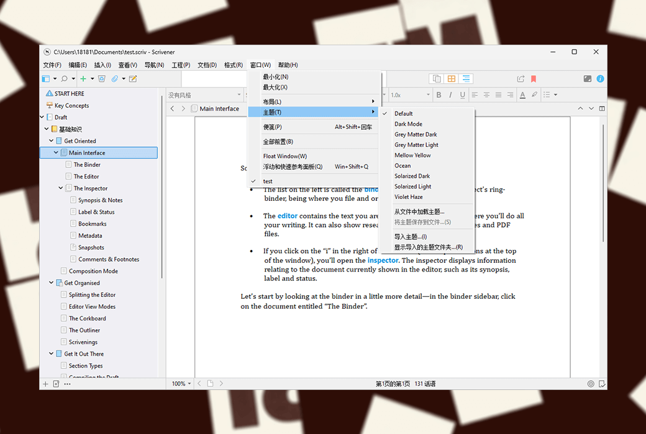Select Mellow Yellow theme
646x434 pixels.
(x=427, y=156)
